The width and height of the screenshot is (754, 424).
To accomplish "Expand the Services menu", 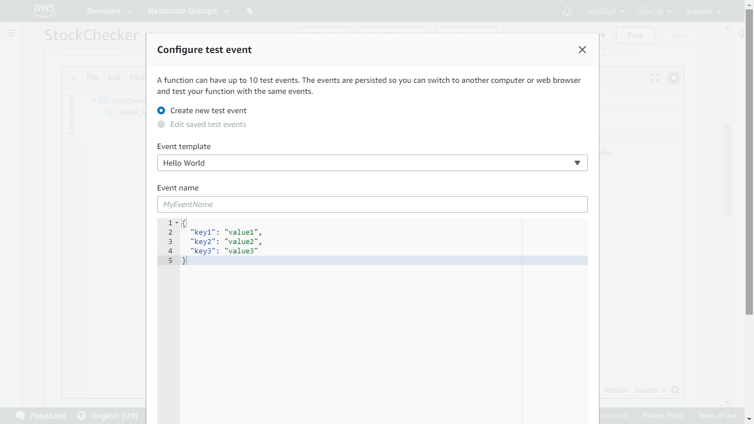I will (x=109, y=11).
